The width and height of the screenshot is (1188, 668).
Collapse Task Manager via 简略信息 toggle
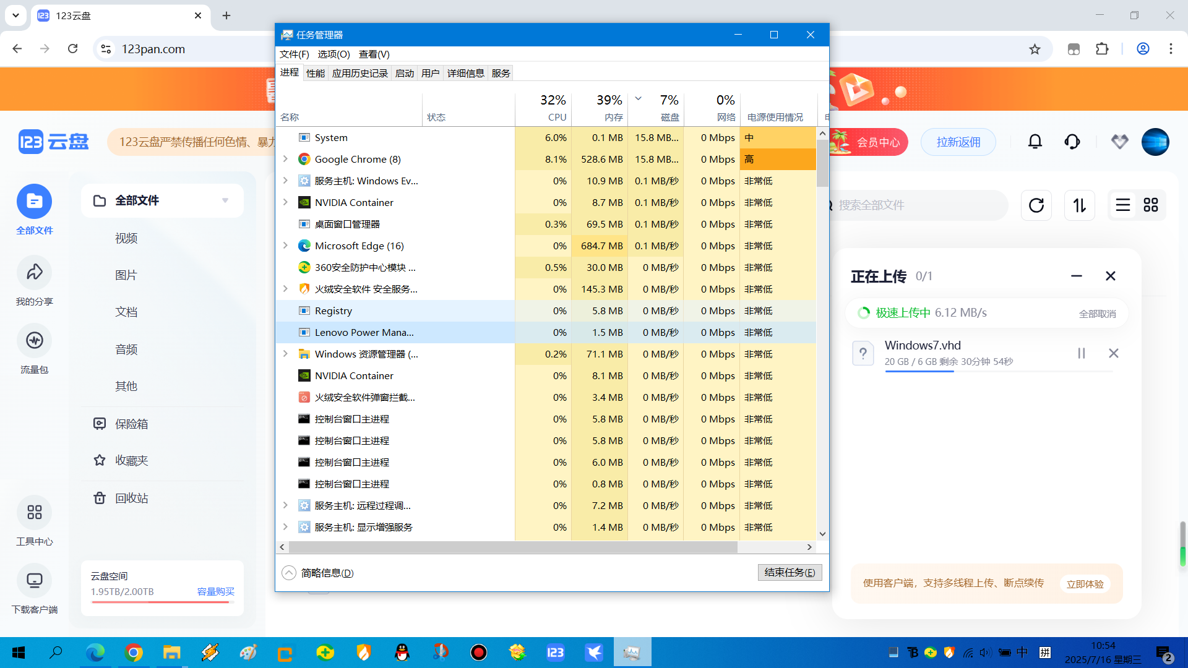317,573
